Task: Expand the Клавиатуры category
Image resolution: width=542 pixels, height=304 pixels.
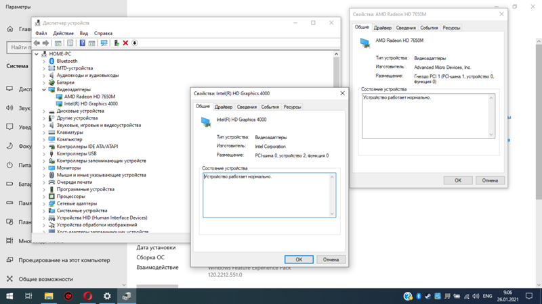Action: pos(44,132)
